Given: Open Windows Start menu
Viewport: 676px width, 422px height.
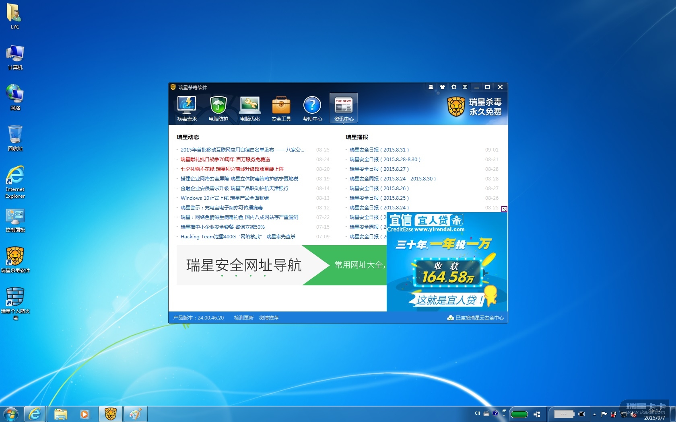Looking at the screenshot, I should click(x=11, y=414).
